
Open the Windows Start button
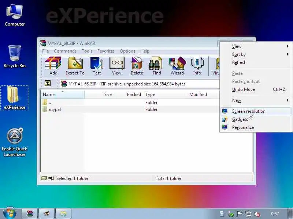[10, 213]
